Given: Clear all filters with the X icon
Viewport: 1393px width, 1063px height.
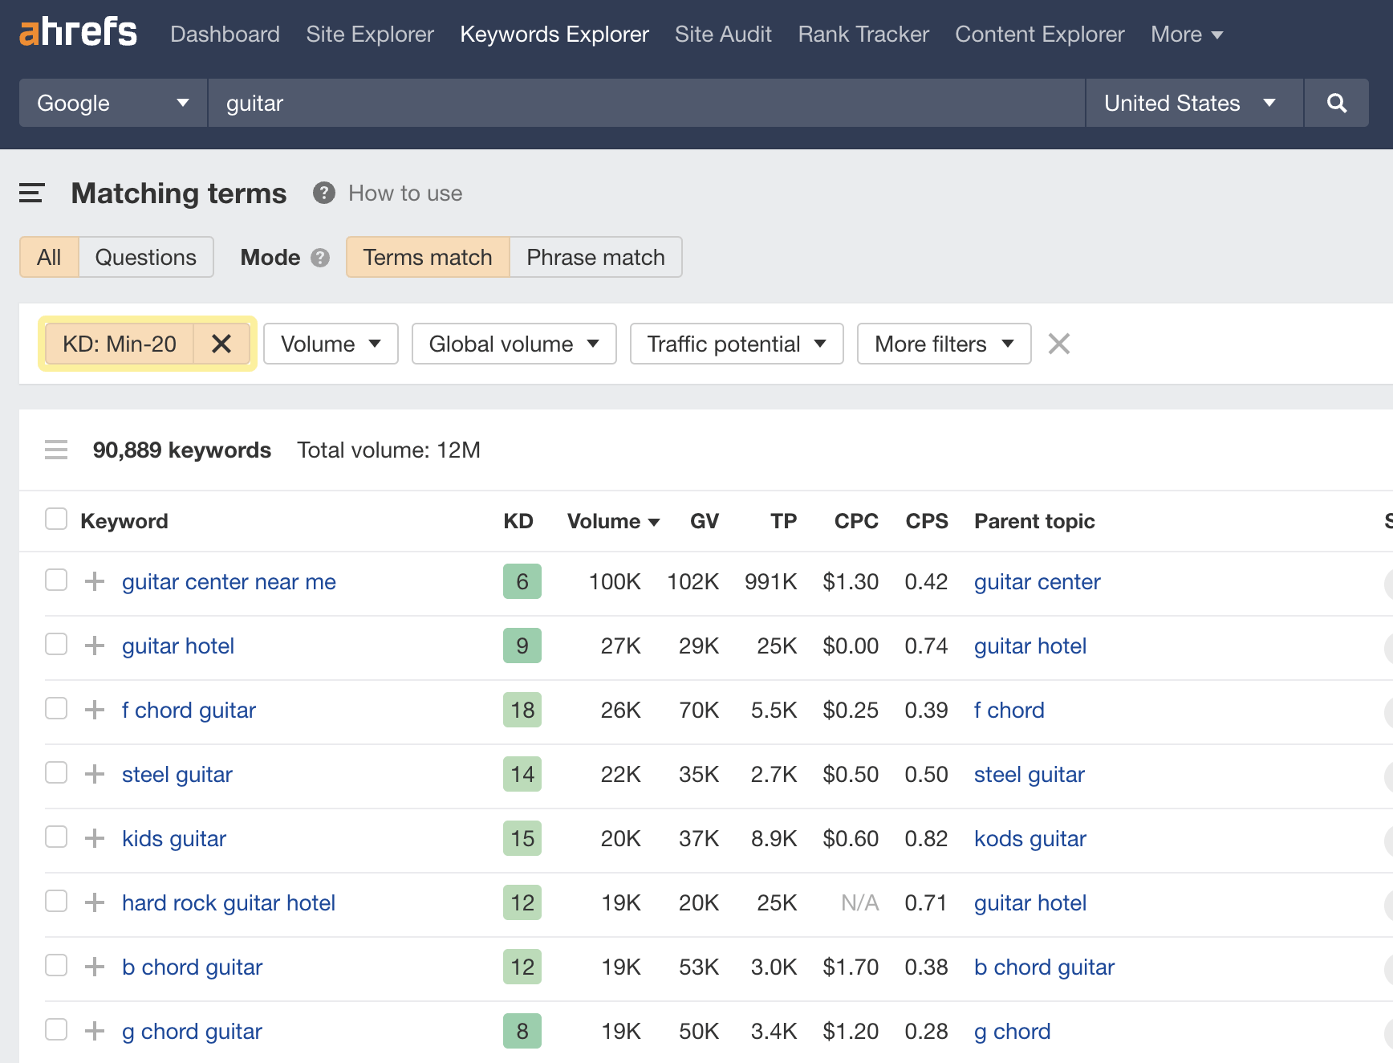Looking at the screenshot, I should point(1058,344).
